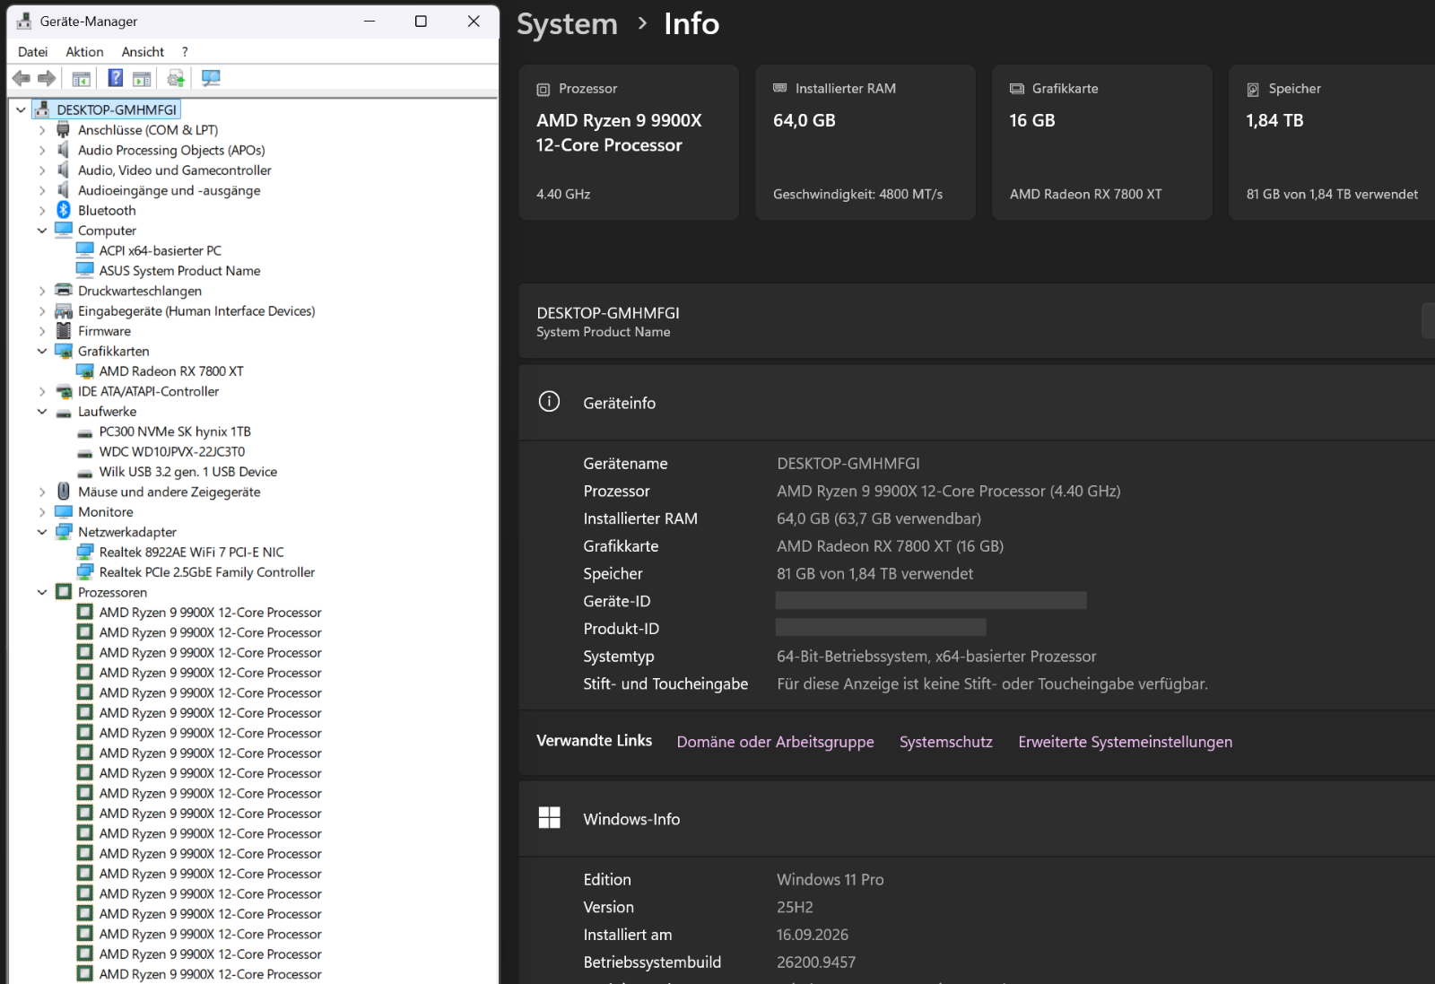Collapse the Netzwerkadapter node

tap(42, 532)
